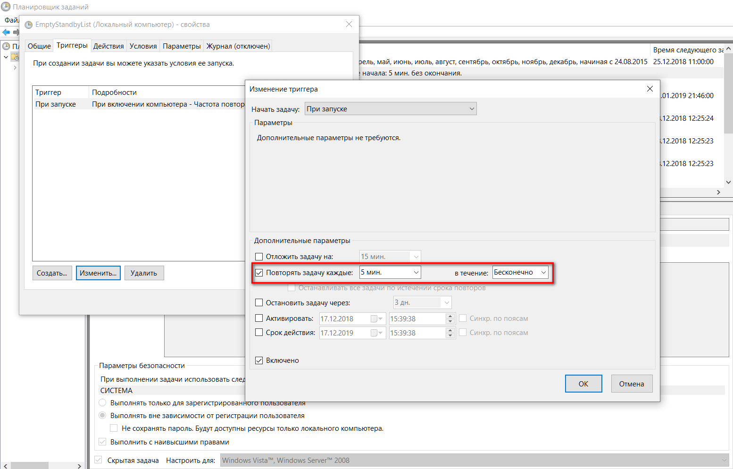Click the task list scroll-right arrow
The image size is (733, 469).
718,192
